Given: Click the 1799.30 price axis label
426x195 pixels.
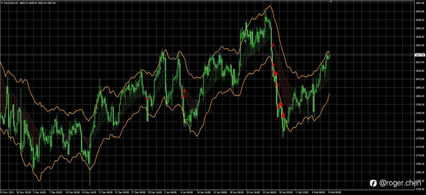Looking at the screenshot, I should click(420, 105).
